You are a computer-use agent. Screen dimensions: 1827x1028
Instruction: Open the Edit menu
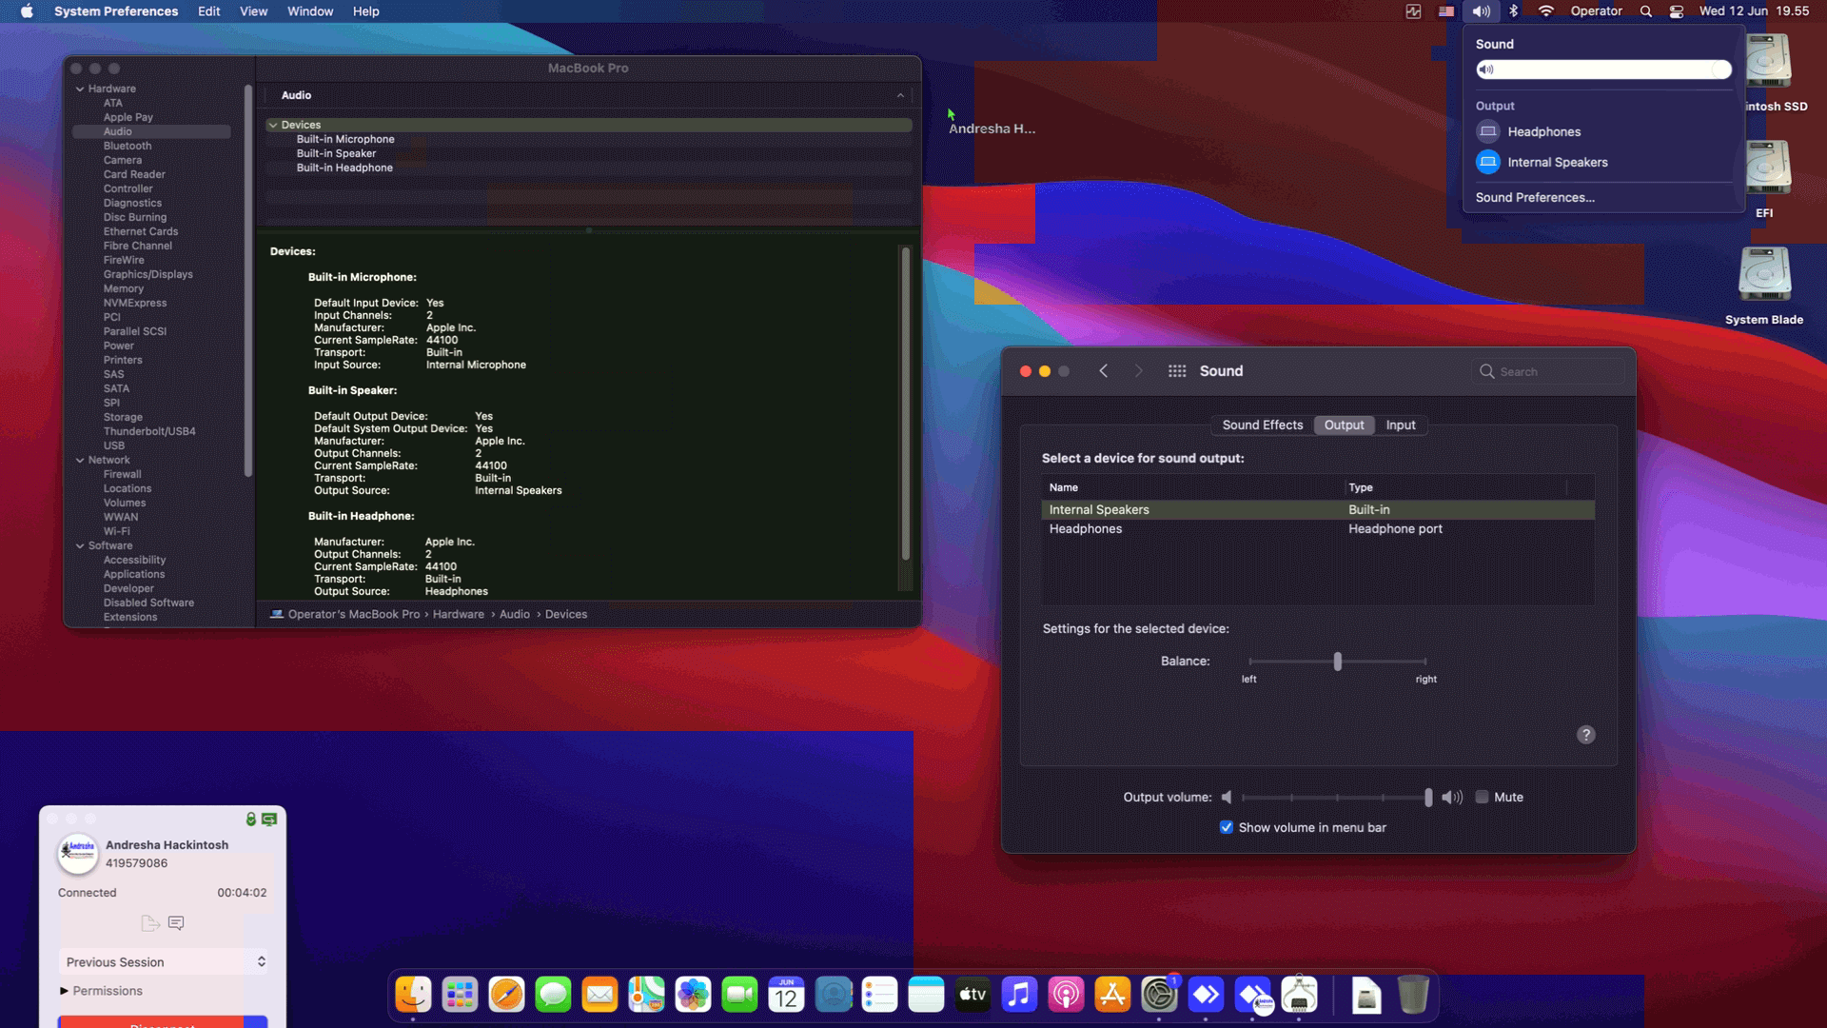point(208,11)
